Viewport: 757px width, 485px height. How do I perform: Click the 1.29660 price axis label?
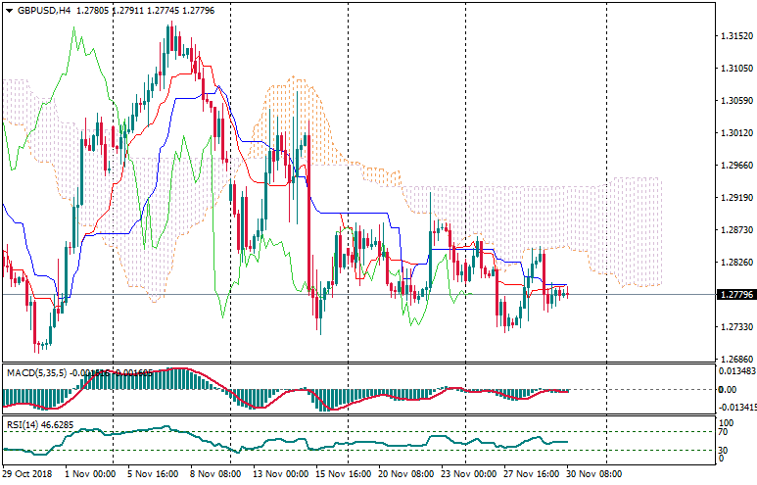coord(734,166)
